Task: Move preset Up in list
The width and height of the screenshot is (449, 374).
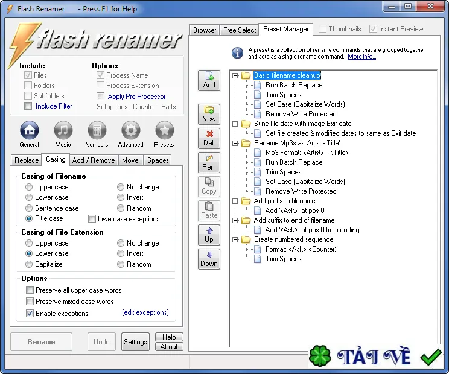Action: [209, 235]
